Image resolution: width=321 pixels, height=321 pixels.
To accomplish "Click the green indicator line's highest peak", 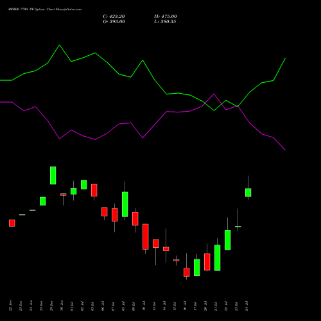I will (60, 45).
